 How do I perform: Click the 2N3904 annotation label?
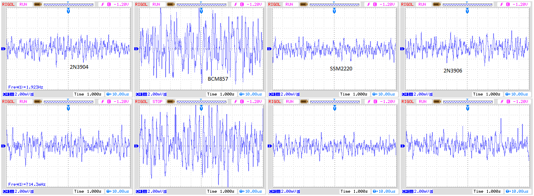79,66
